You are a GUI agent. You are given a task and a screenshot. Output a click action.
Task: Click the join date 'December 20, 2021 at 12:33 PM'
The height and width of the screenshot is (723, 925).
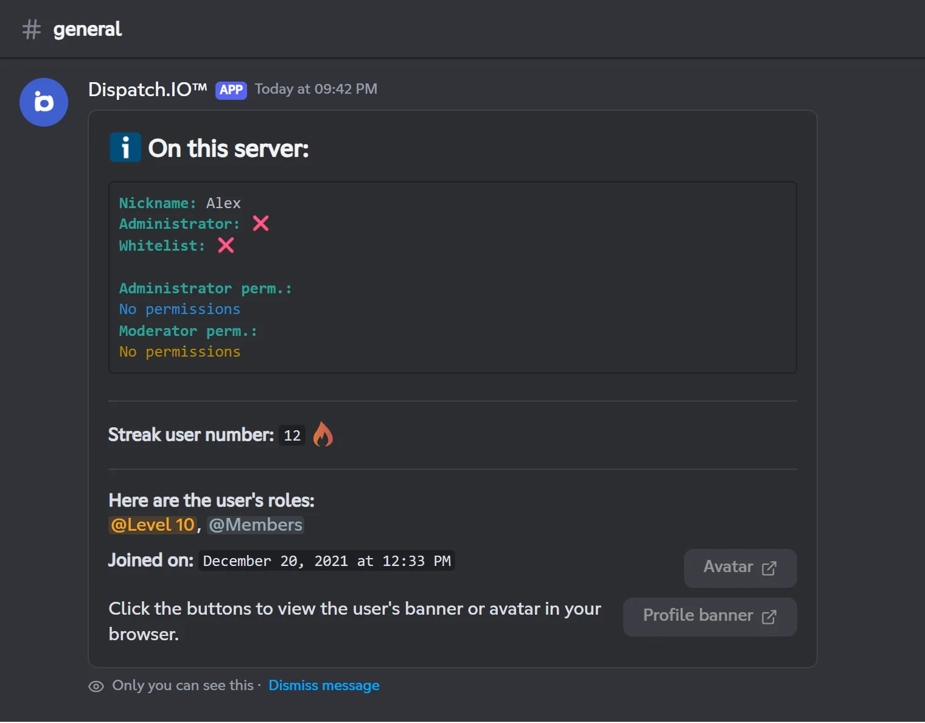[x=327, y=561]
